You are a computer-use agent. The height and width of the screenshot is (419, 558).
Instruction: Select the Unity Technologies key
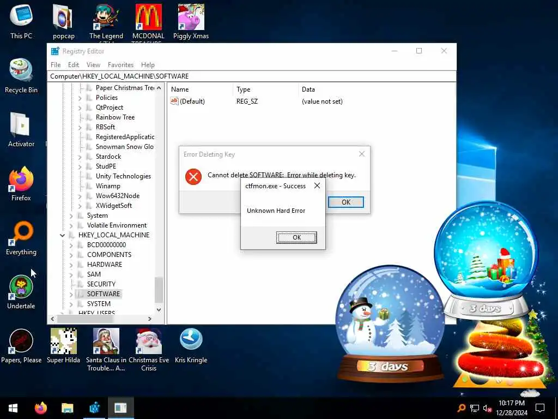[123, 176]
